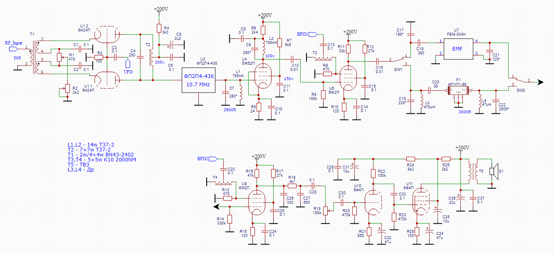The width and height of the screenshot is (554, 254).
Task: Click the RF_Input port symbol
Action: 14,49
